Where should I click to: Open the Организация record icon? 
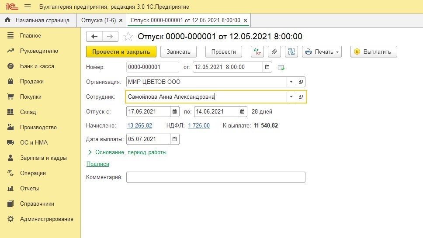pos(301,82)
